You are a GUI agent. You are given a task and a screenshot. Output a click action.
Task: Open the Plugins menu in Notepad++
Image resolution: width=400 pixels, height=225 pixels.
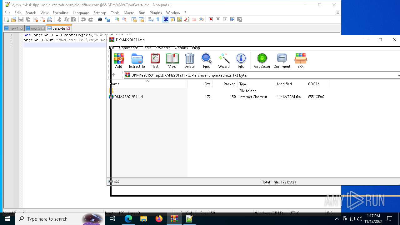click(x=156, y=13)
